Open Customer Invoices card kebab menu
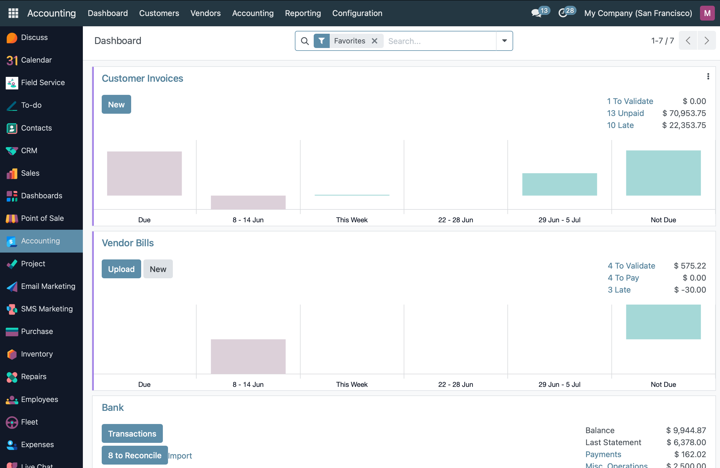This screenshot has height=468, width=720. pyautogui.click(x=708, y=77)
